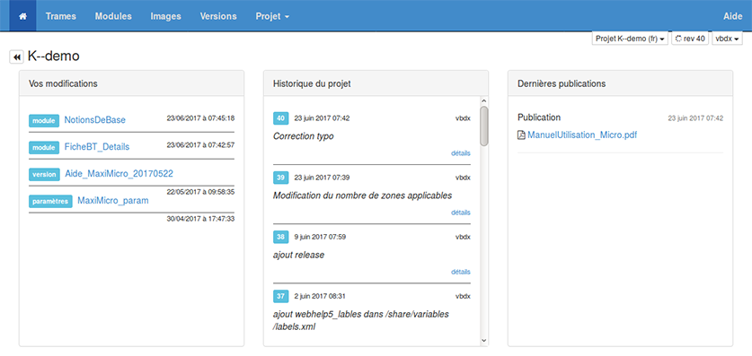Expand the Projet K--demo (fr) selector
Image resolution: width=752 pixels, height=356 pixels.
click(630, 39)
